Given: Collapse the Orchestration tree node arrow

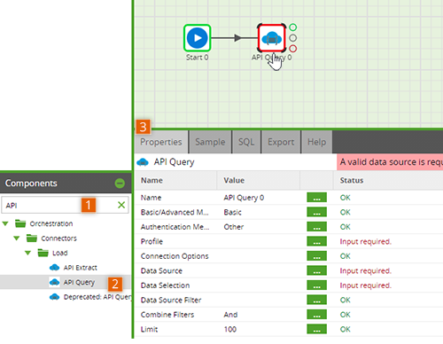Looking at the screenshot, I should tap(5, 223).
